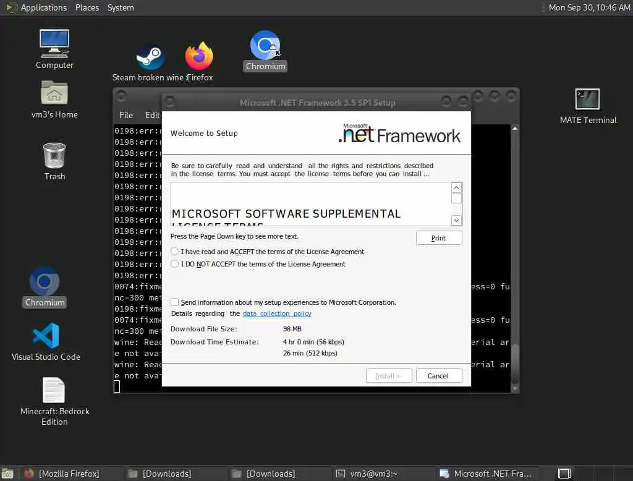Enable 'Send information about my setup experiences' checkbox
Viewport: 633px width, 481px height.
[x=174, y=302]
